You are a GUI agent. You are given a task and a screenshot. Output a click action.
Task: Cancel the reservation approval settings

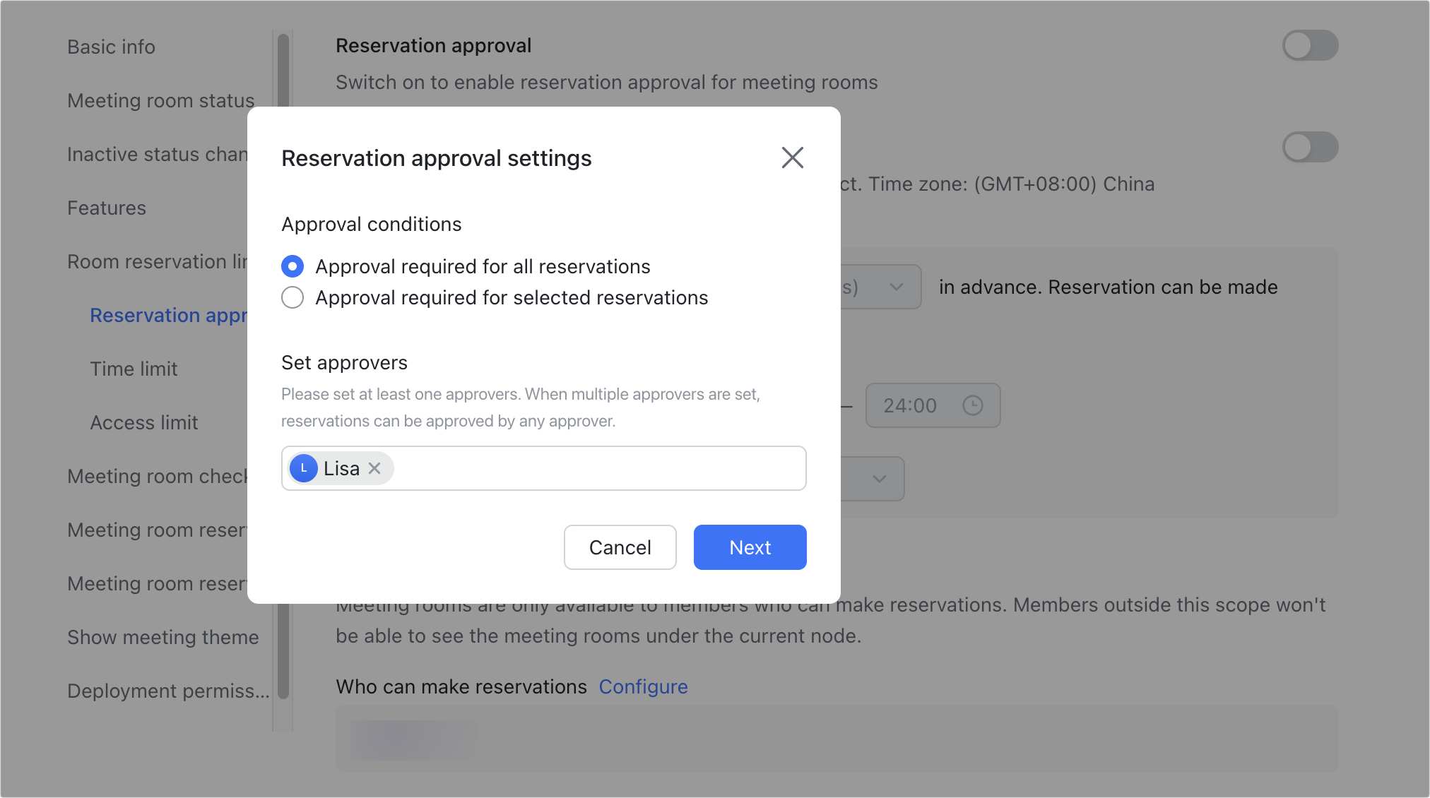620,547
